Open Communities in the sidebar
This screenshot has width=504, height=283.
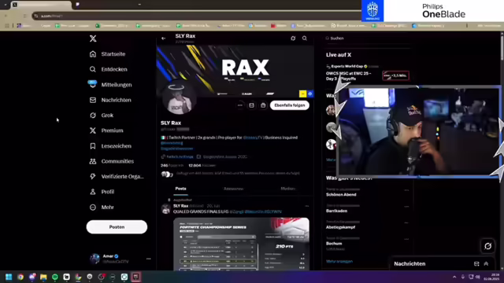(111, 161)
